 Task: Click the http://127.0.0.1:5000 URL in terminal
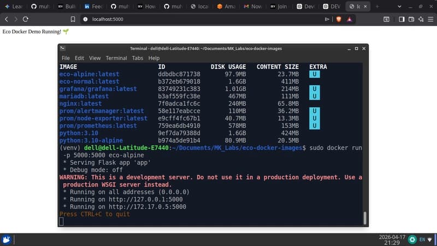click(x=146, y=200)
